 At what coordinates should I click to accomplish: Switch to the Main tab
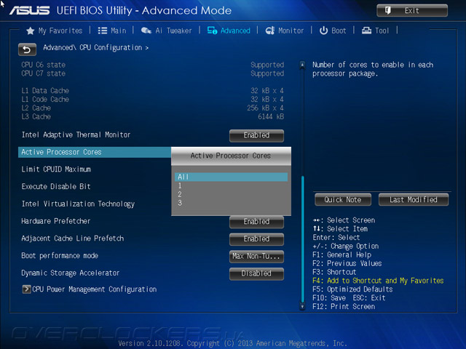112,31
